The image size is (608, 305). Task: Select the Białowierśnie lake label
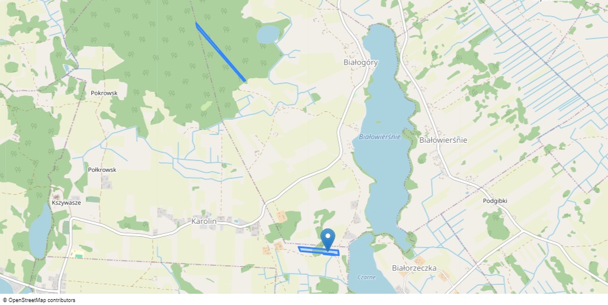tap(379, 137)
